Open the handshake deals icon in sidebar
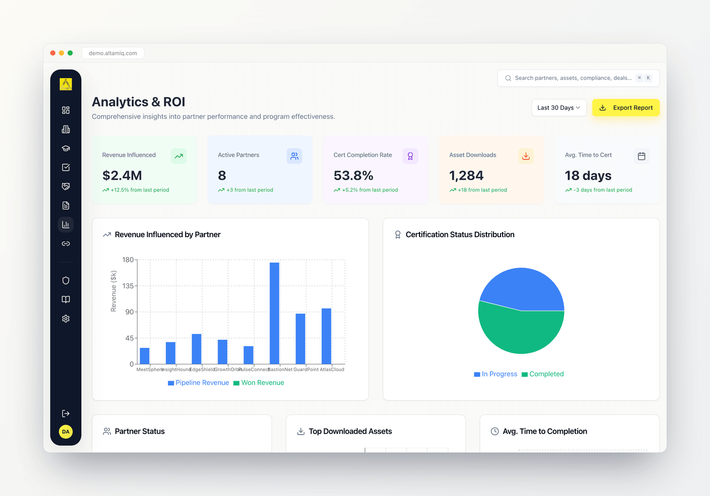This screenshot has height=496, width=710. coord(66,186)
